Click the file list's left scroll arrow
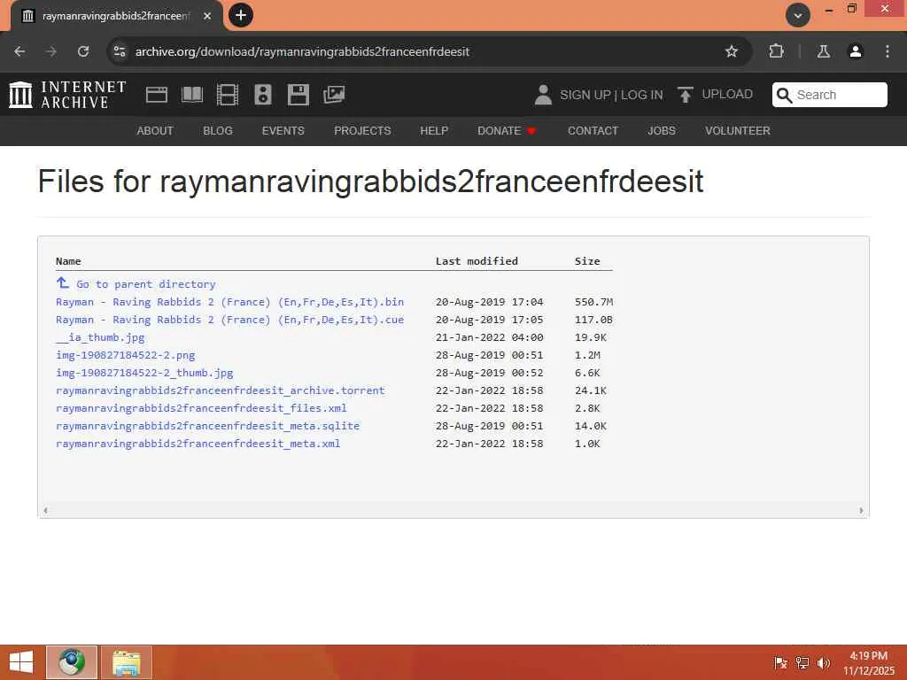The height and width of the screenshot is (680, 907). pos(45,511)
